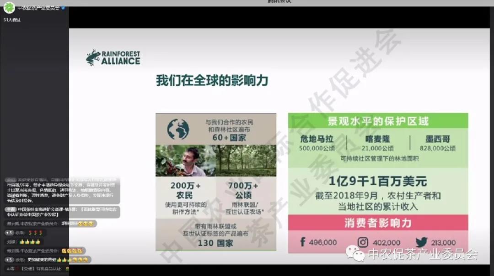494x276 pixels.
Task: Click the 200万+ 农民 statistic
Action: 185,190
